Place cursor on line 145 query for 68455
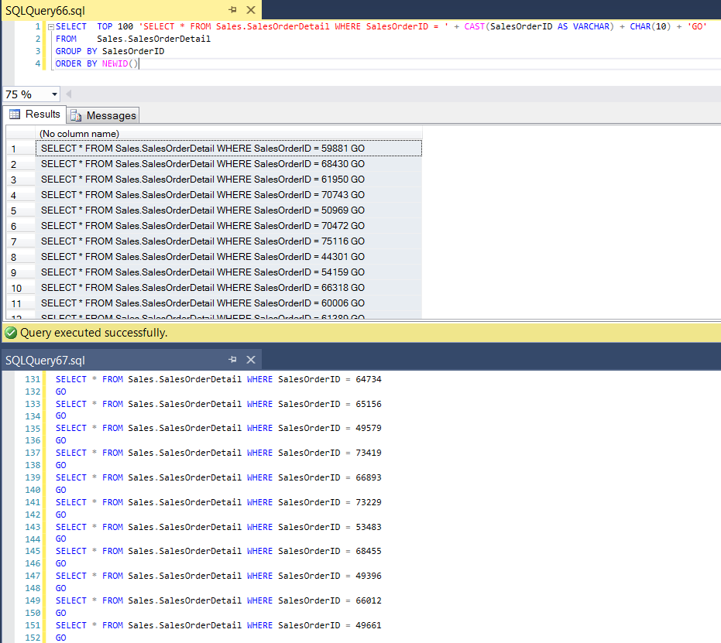Screen dimensions: 721x643 pos(218,551)
